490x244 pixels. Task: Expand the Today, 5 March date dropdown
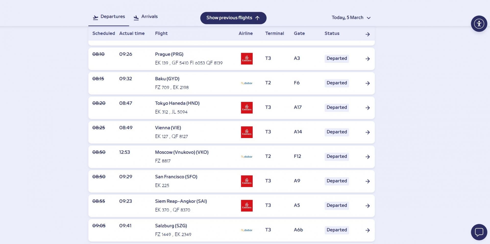351,18
